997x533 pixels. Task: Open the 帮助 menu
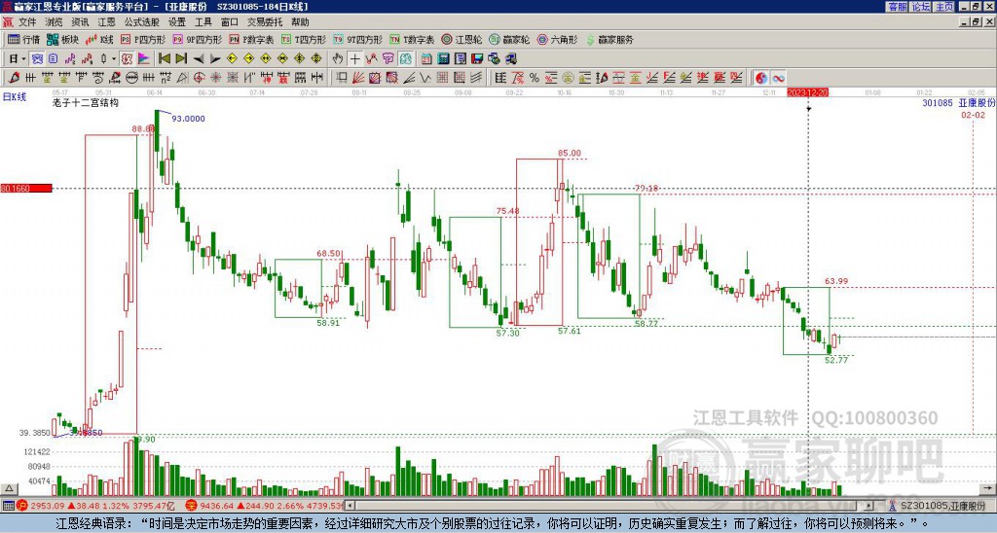[300, 22]
